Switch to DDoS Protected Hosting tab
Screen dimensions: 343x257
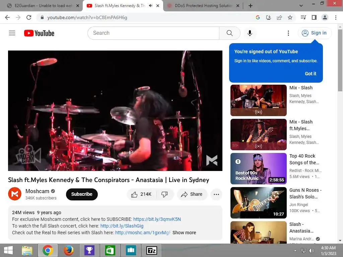click(x=203, y=6)
